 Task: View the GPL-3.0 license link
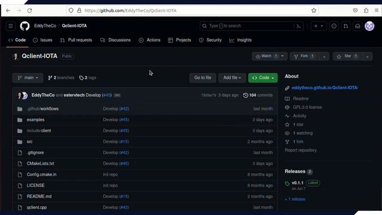[307, 107]
